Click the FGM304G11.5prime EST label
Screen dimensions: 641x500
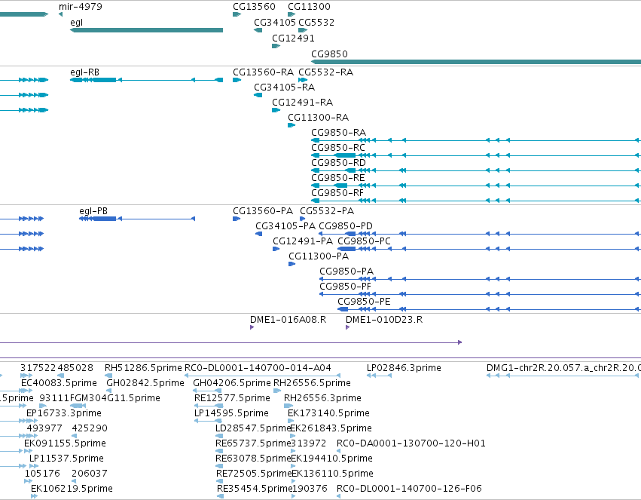click(115, 399)
